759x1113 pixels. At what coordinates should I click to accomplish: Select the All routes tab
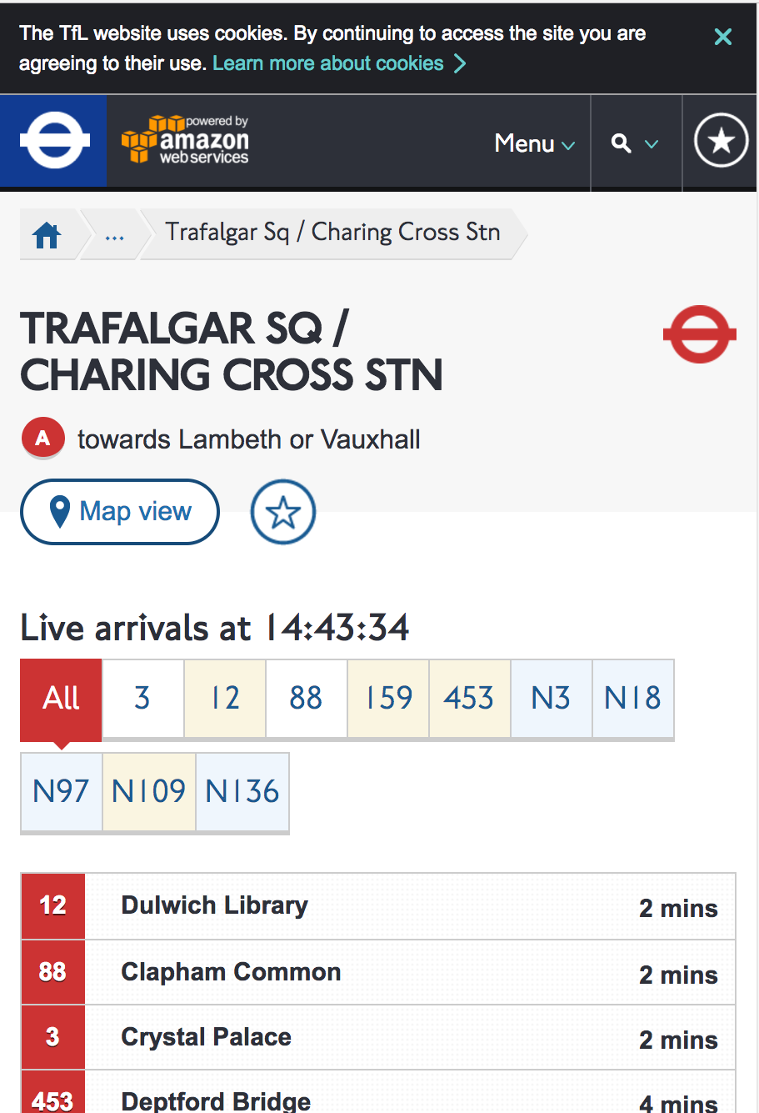61,698
